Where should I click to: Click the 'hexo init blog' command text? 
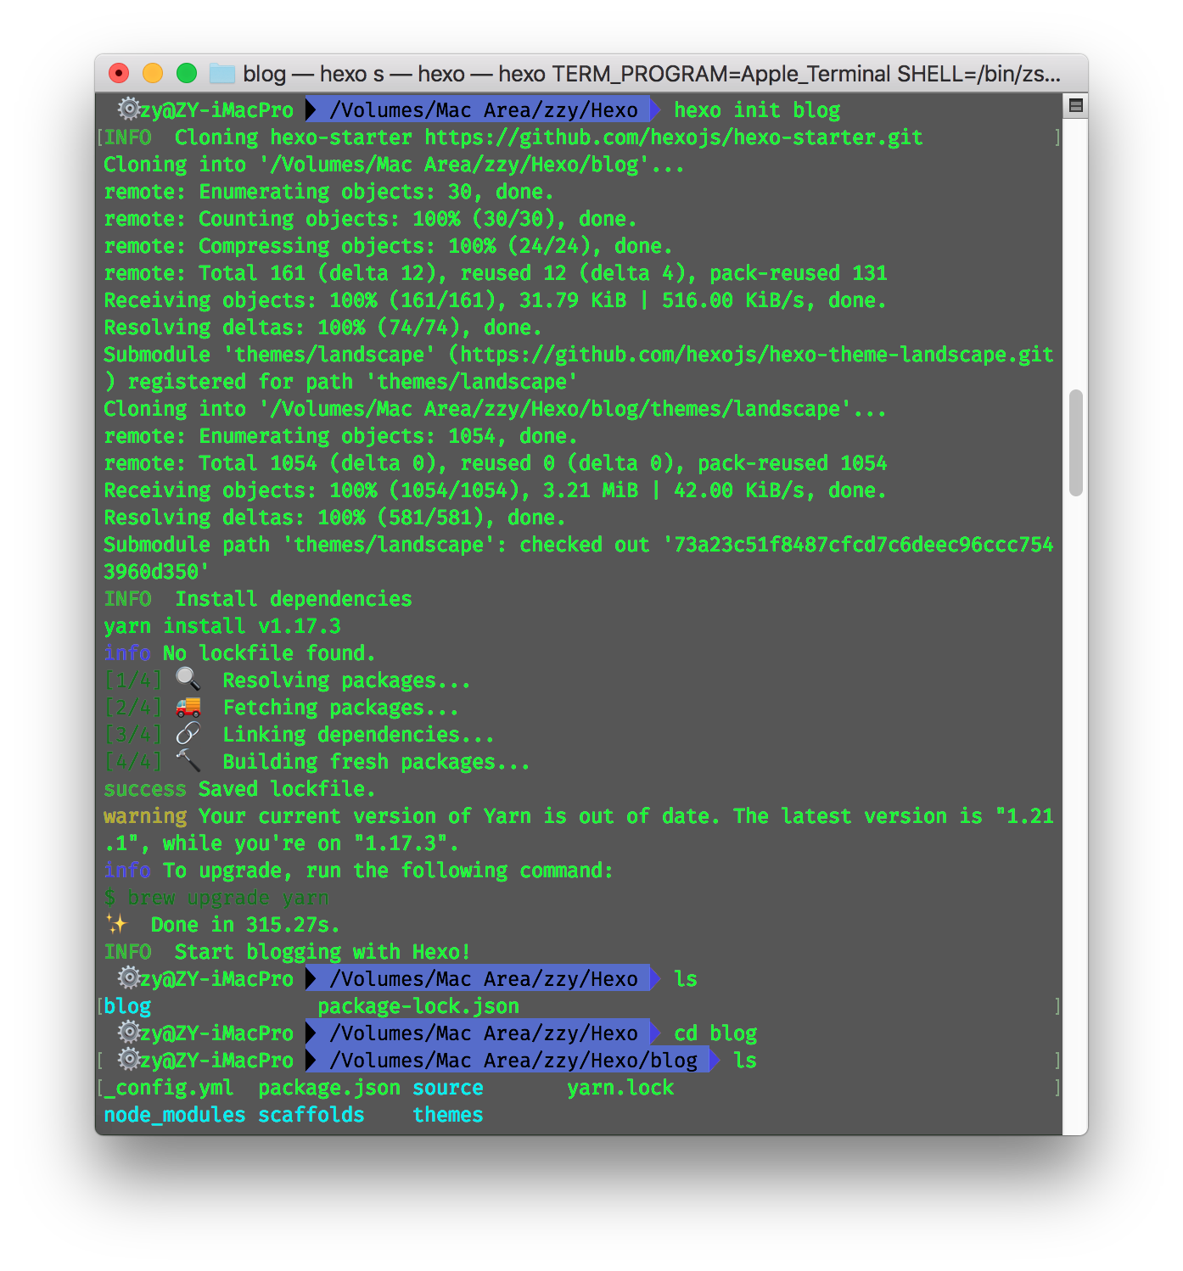[x=757, y=110]
